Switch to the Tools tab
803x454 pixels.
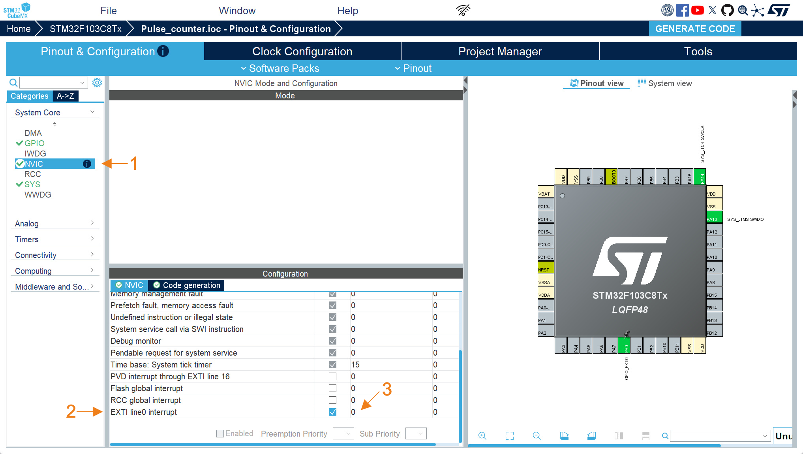[698, 51]
